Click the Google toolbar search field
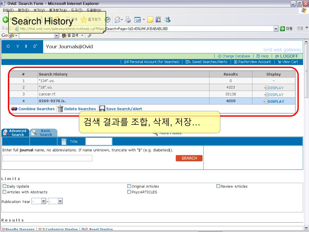This screenshot has width=309, height=232. pos(37,36)
